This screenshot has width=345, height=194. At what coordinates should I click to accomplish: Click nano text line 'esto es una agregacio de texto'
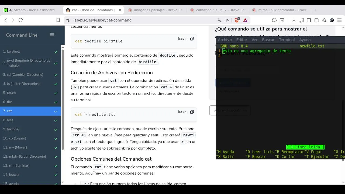257,51
